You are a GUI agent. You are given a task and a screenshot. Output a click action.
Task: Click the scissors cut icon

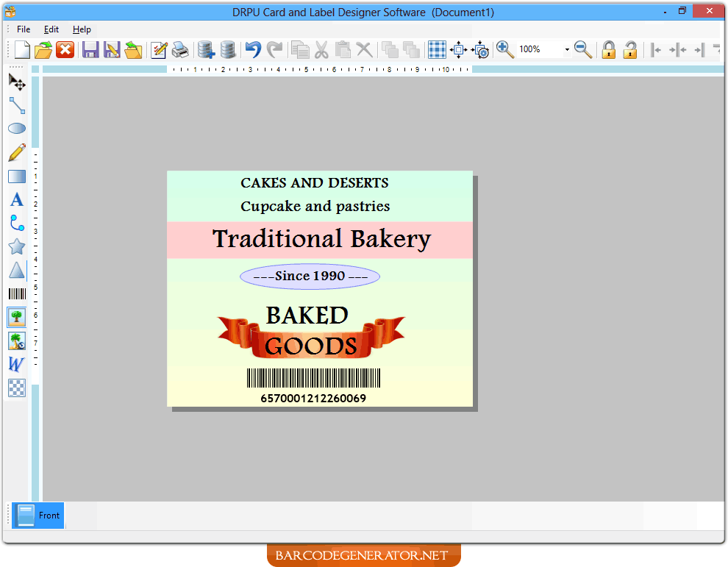tap(321, 50)
